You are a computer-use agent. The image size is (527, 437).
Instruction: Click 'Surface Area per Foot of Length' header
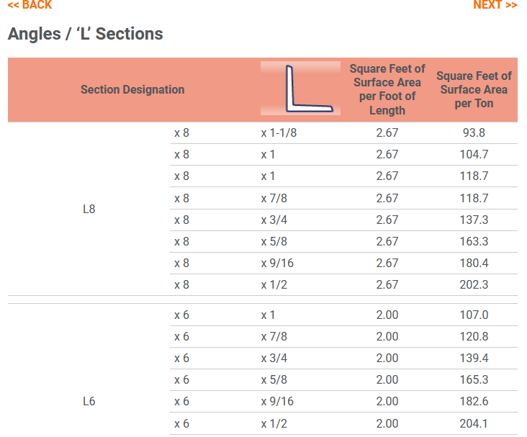pyautogui.click(x=387, y=90)
